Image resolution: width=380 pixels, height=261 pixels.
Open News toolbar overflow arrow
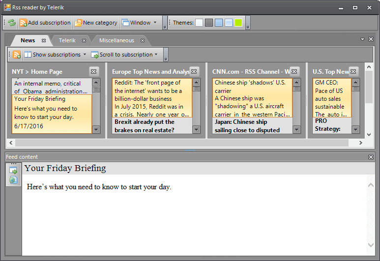tap(166, 55)
